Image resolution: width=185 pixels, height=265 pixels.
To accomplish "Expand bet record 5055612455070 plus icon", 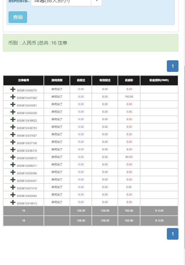I will pos(13,89).
